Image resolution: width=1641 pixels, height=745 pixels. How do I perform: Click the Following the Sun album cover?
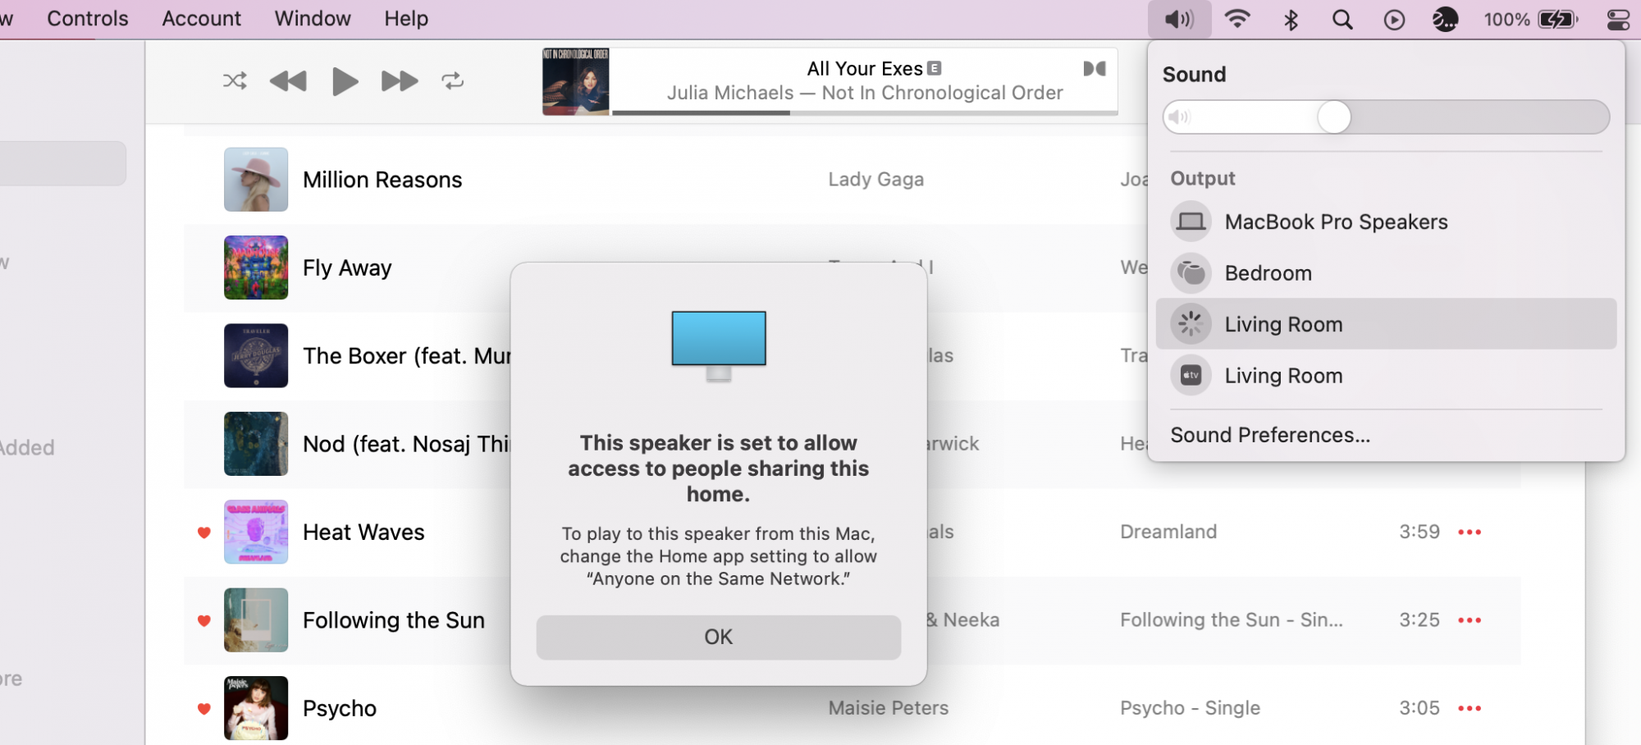point(256,620)
